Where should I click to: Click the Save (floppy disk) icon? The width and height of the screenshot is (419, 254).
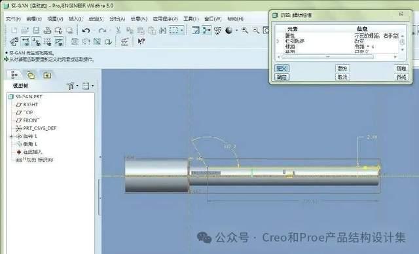click(36, 30)
